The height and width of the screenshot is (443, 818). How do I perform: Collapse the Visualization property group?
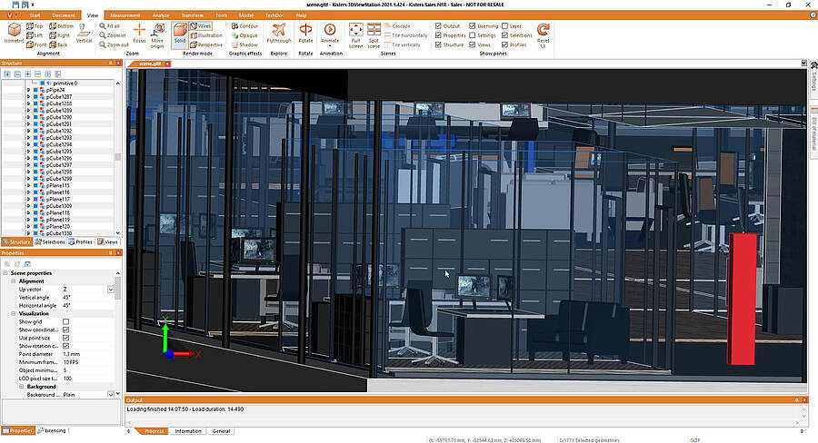(x=14, y=314)
